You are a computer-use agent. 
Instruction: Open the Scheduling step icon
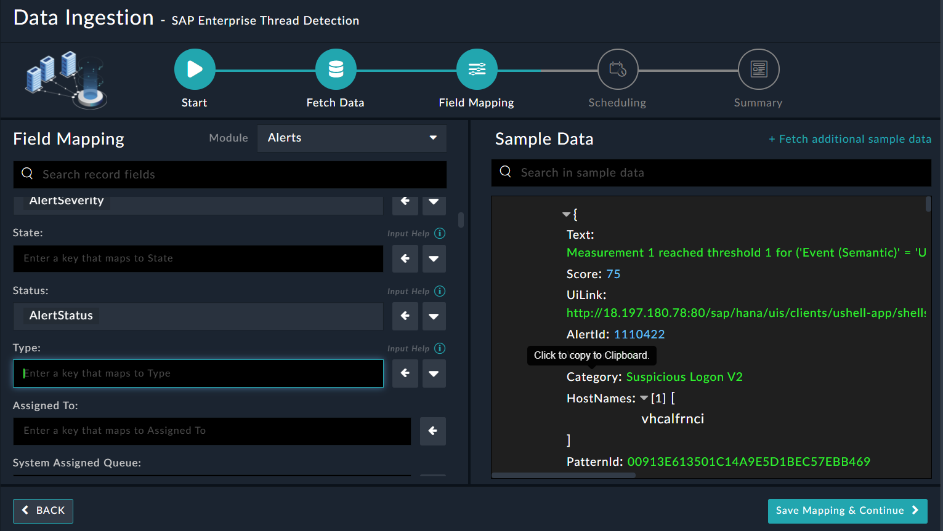617,70
